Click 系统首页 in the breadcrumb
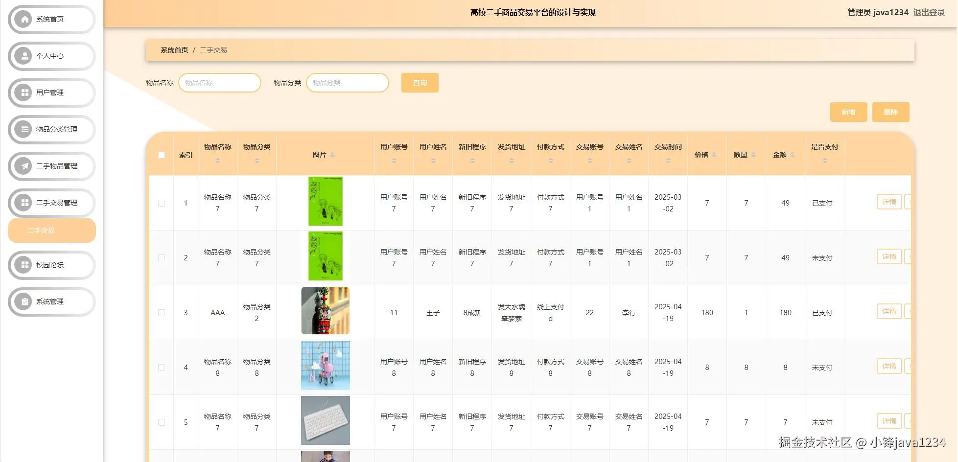The width and height of the screenshot is (958, 462). tap(174, 50)
